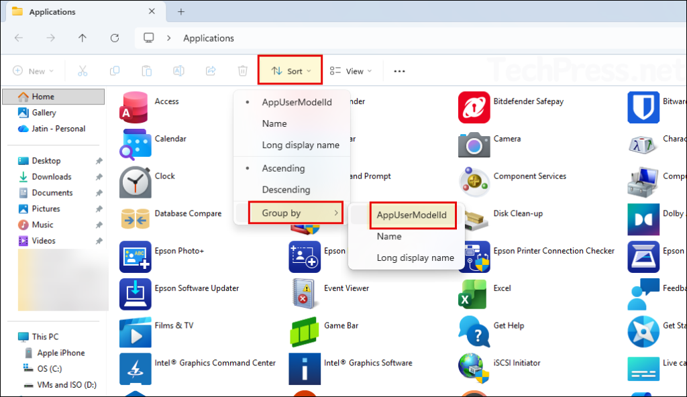Select the Downloads sidebar entry
This screenshot has height=397, width=687.
[x=52, y=176]
